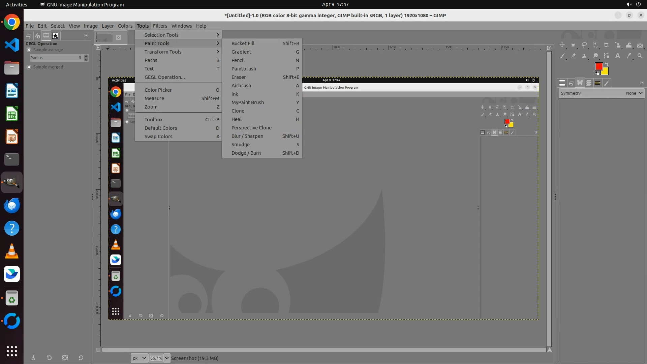Open the px unit dropdown in status bar

tap(139, 358)
